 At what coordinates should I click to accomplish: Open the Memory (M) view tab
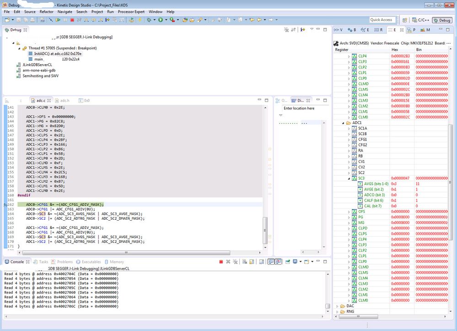coord(425,30)
